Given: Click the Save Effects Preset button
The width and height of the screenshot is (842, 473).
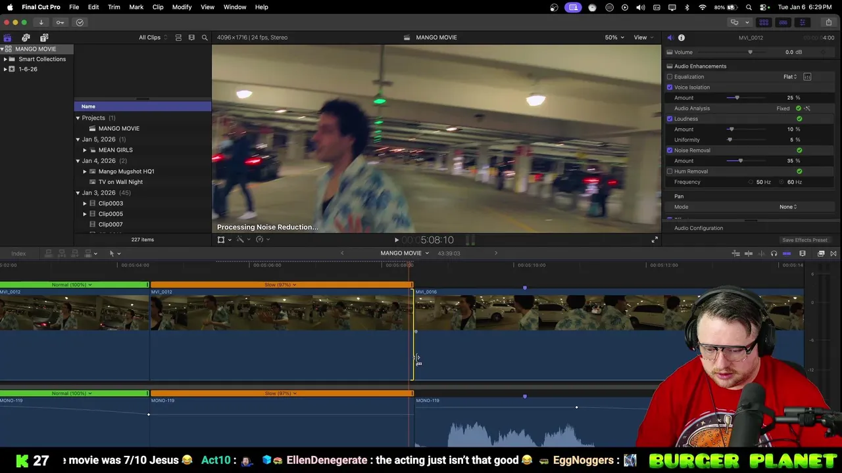Looking at the screenshot, I should tap(805, 240).
